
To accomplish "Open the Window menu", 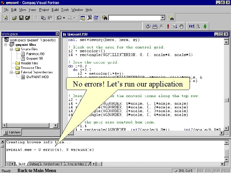I will coord(77,10).
